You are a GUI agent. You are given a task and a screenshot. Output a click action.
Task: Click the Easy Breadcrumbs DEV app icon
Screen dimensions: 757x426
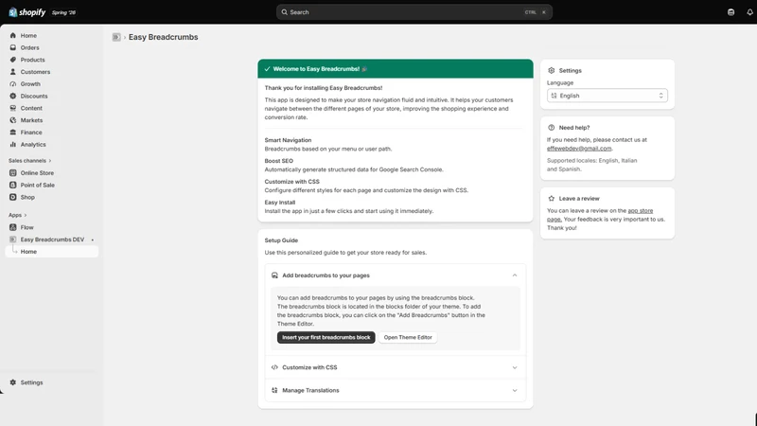click(13, 240)
